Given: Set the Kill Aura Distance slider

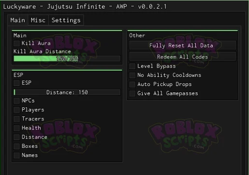Looking at the screenshot, I should [67, 58].
